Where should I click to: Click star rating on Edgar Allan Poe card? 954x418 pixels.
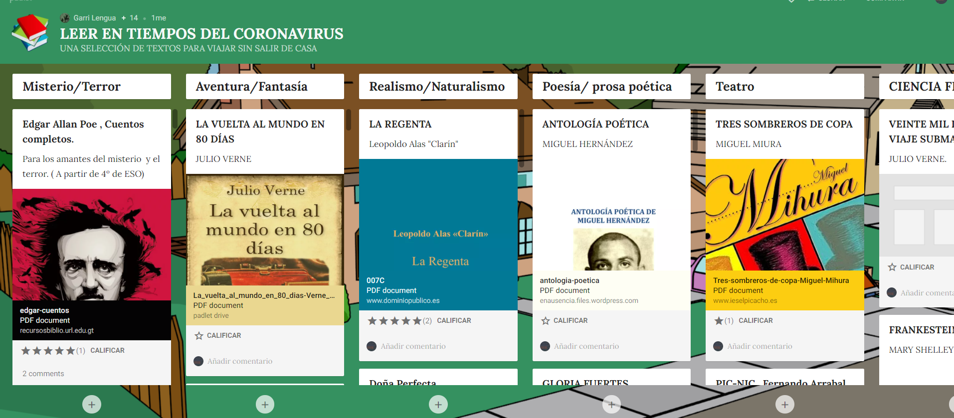click(x=48, y=351)
